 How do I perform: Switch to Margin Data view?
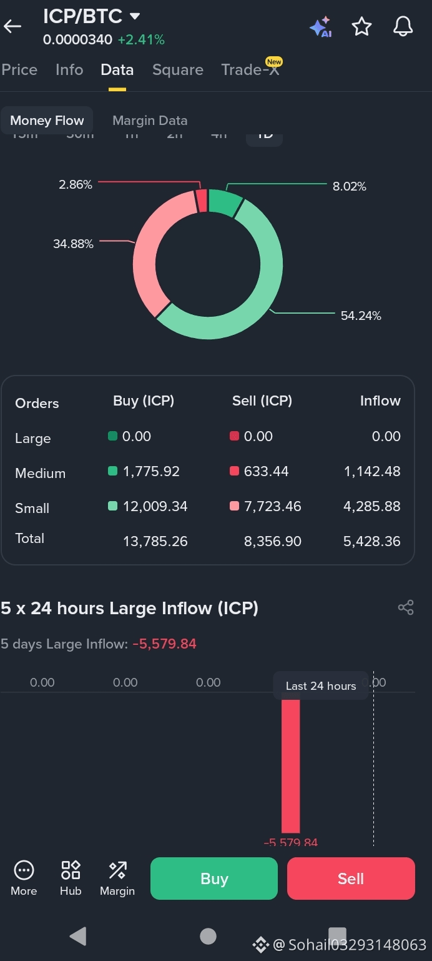[150, 121]
